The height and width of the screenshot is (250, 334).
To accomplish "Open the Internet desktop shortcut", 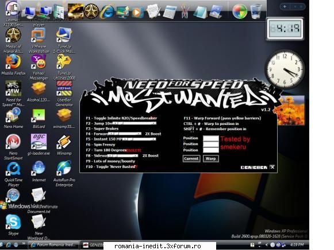I will tap(39, 171).
